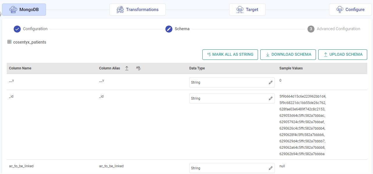The height and width of the screenshot is (174, 373).
Task: Click the Configure cloud icon
Action: (340, 10)
